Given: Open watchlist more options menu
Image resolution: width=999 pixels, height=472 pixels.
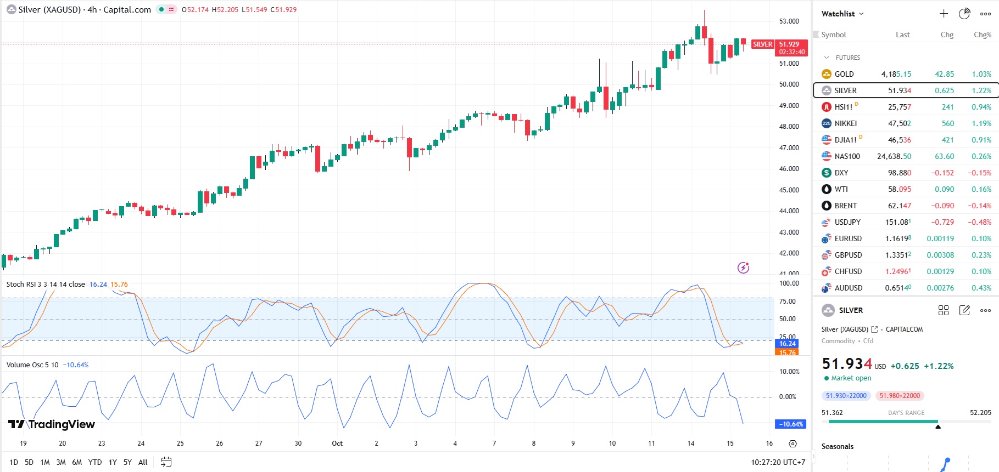Looking at the screenshot, I should pos(986,14).
